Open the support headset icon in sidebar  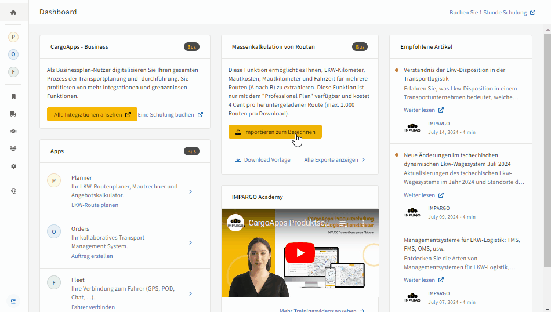(x=13, y=191)
